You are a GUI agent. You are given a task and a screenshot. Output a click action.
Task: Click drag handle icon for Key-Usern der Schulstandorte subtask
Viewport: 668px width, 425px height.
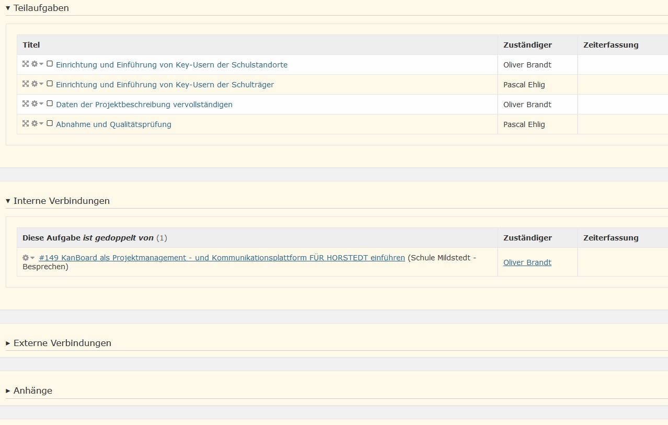pyautogui.click(x=26, y=64)
